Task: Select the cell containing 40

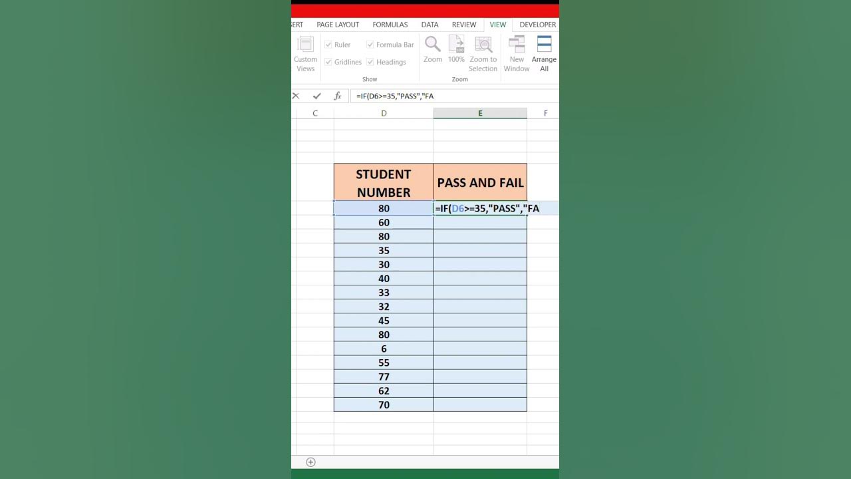Action: click(x=384, y=278)
